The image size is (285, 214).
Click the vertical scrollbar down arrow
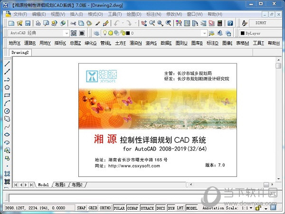point(278,179)
